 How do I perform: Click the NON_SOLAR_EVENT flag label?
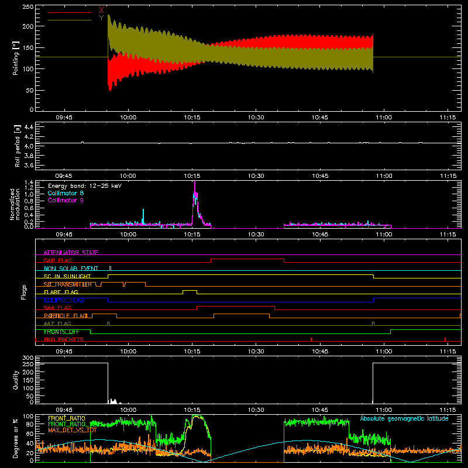pos(71,269)
